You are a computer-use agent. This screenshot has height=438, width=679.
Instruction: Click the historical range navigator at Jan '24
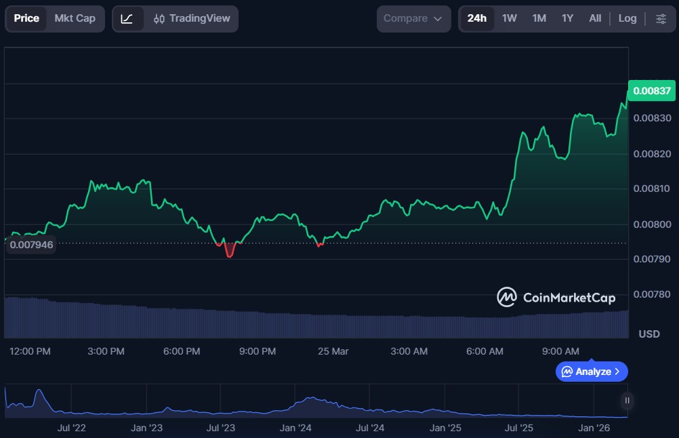tap(295, 407)
